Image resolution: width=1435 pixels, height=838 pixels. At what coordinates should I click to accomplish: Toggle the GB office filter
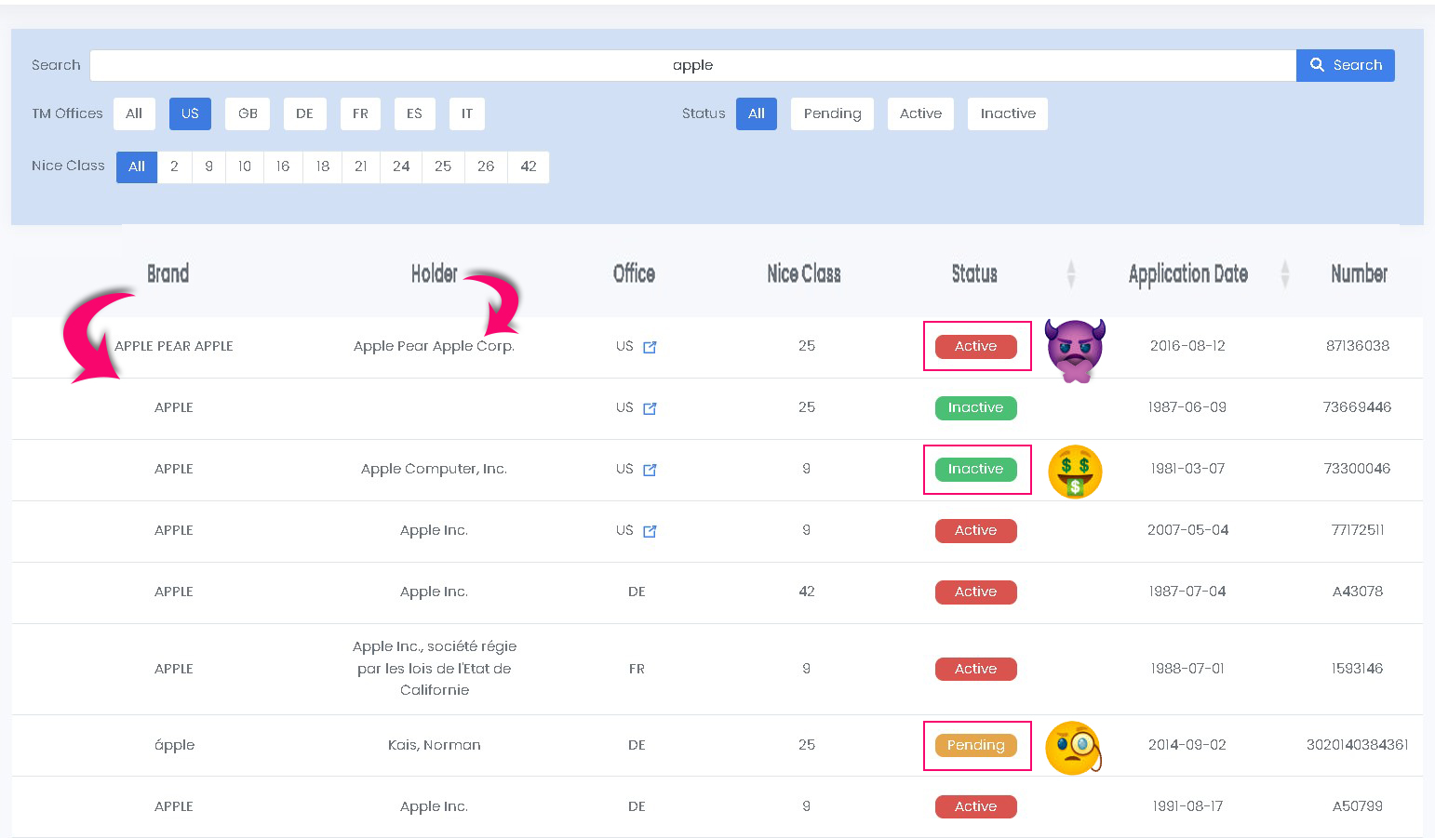coord(248,113)
